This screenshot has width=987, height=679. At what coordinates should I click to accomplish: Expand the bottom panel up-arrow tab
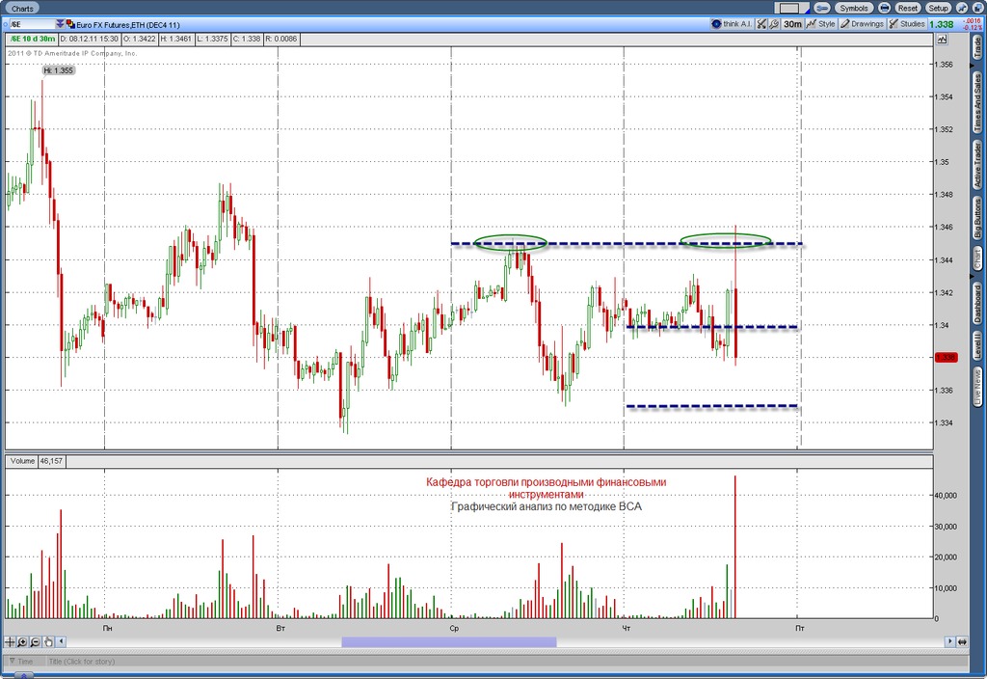coord(23,676)
